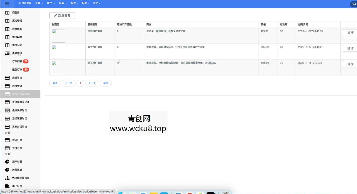Screen dimensions: 357x194
Task: Click the 虚拟买家对话 icon
Action: tap(7, 110)
